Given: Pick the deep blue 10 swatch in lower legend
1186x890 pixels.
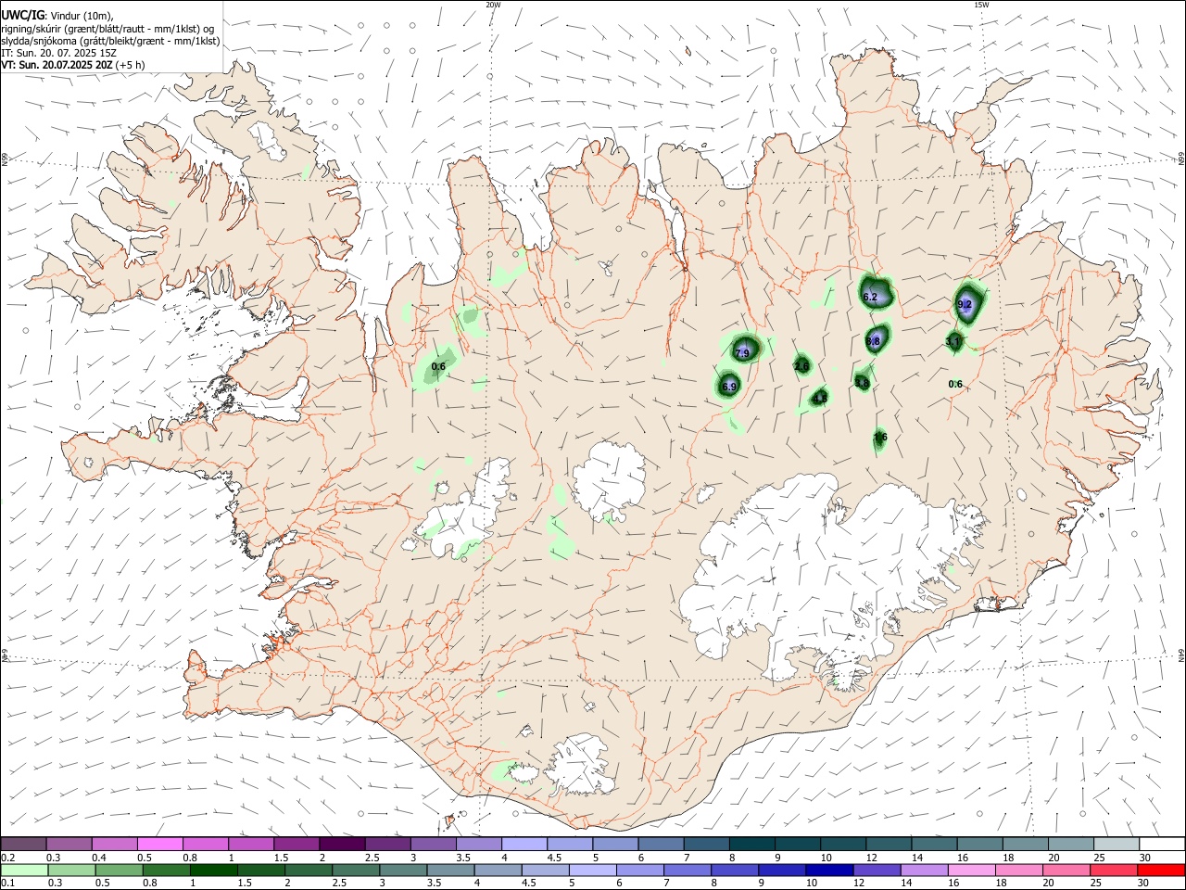Looking at the screenshot, I should click(827, 870).
